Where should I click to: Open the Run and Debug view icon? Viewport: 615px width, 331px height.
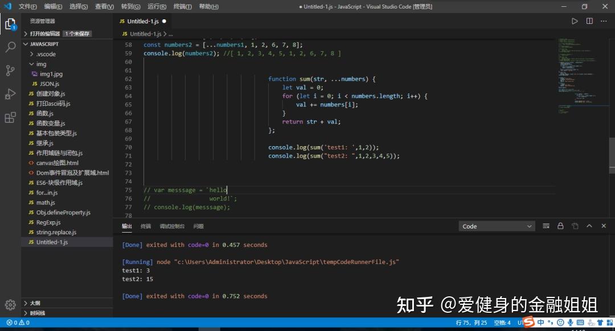(x=10, y=94)
